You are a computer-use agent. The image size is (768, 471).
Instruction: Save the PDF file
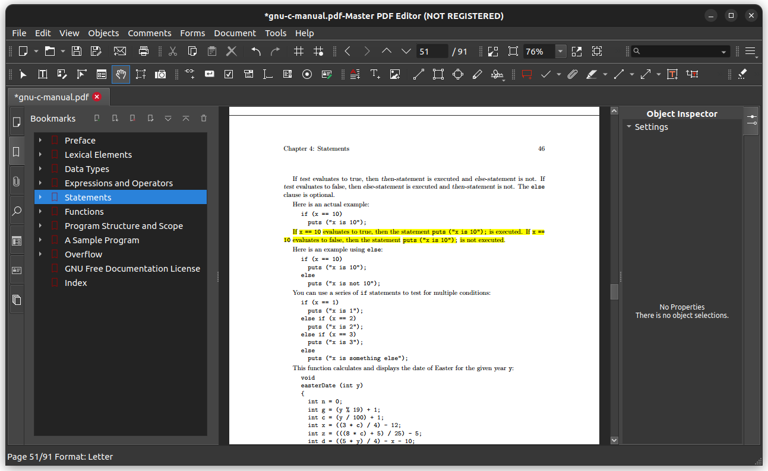76,51
